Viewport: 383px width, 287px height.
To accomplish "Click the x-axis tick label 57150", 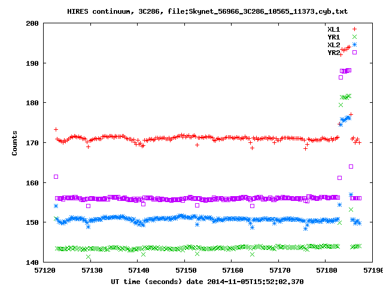I will click(x=186, y=270).
